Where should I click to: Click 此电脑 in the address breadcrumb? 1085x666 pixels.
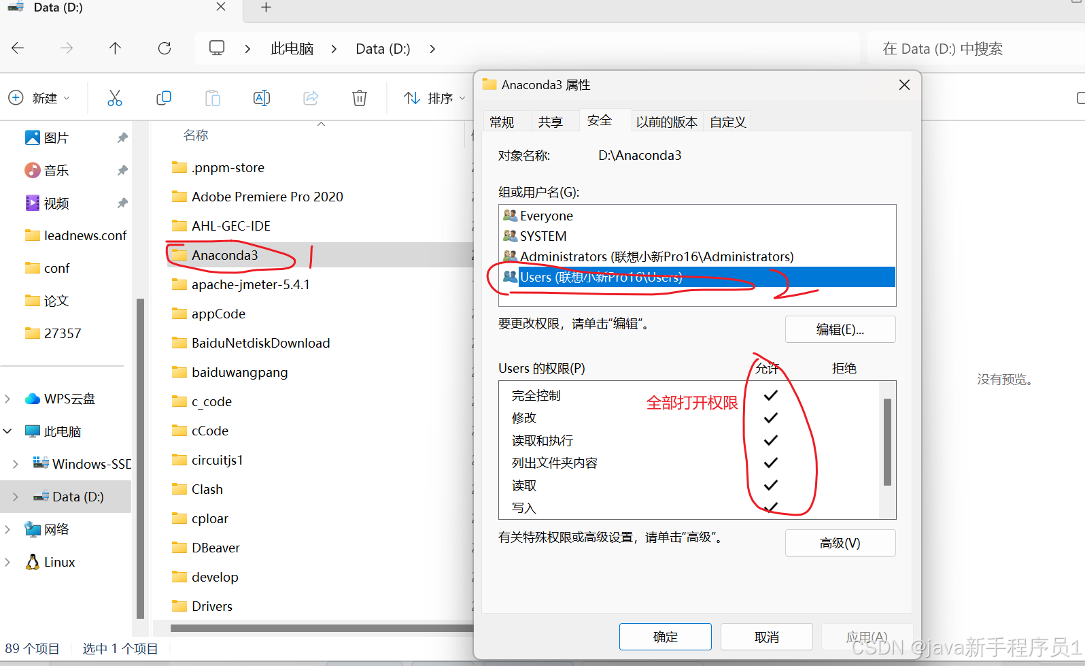[292, 49]
